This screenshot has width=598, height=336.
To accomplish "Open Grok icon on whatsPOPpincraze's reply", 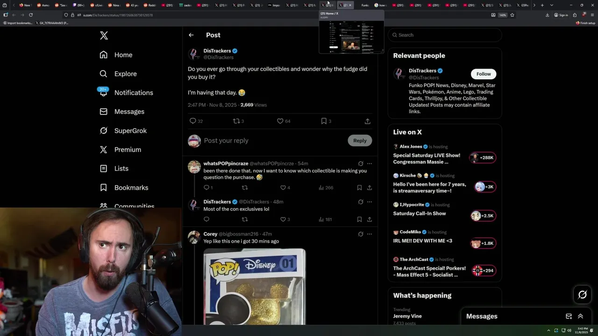I will [x=361, y=163].
